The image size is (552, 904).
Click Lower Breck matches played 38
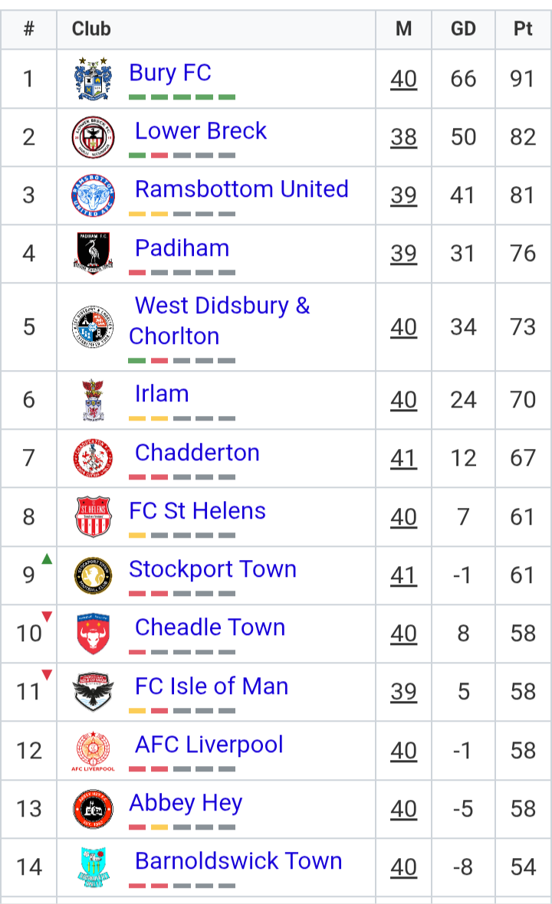pyautogui.click(x=404, y=137)
